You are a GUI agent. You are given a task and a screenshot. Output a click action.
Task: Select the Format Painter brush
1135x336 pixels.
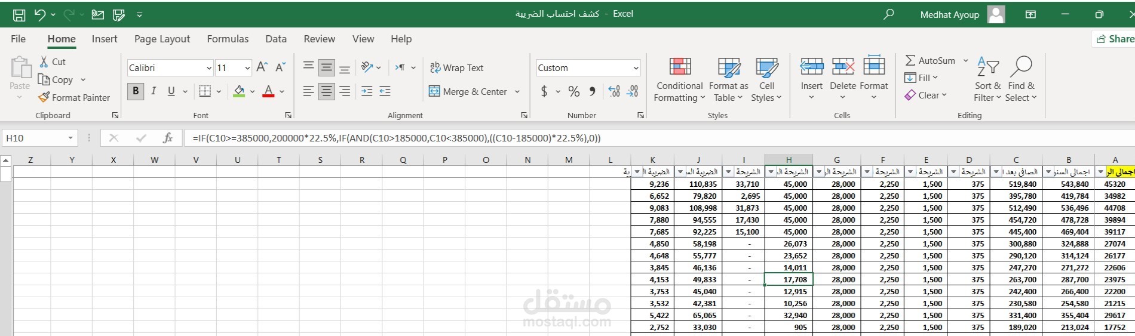pyautogui.click(x=44, y=97)
